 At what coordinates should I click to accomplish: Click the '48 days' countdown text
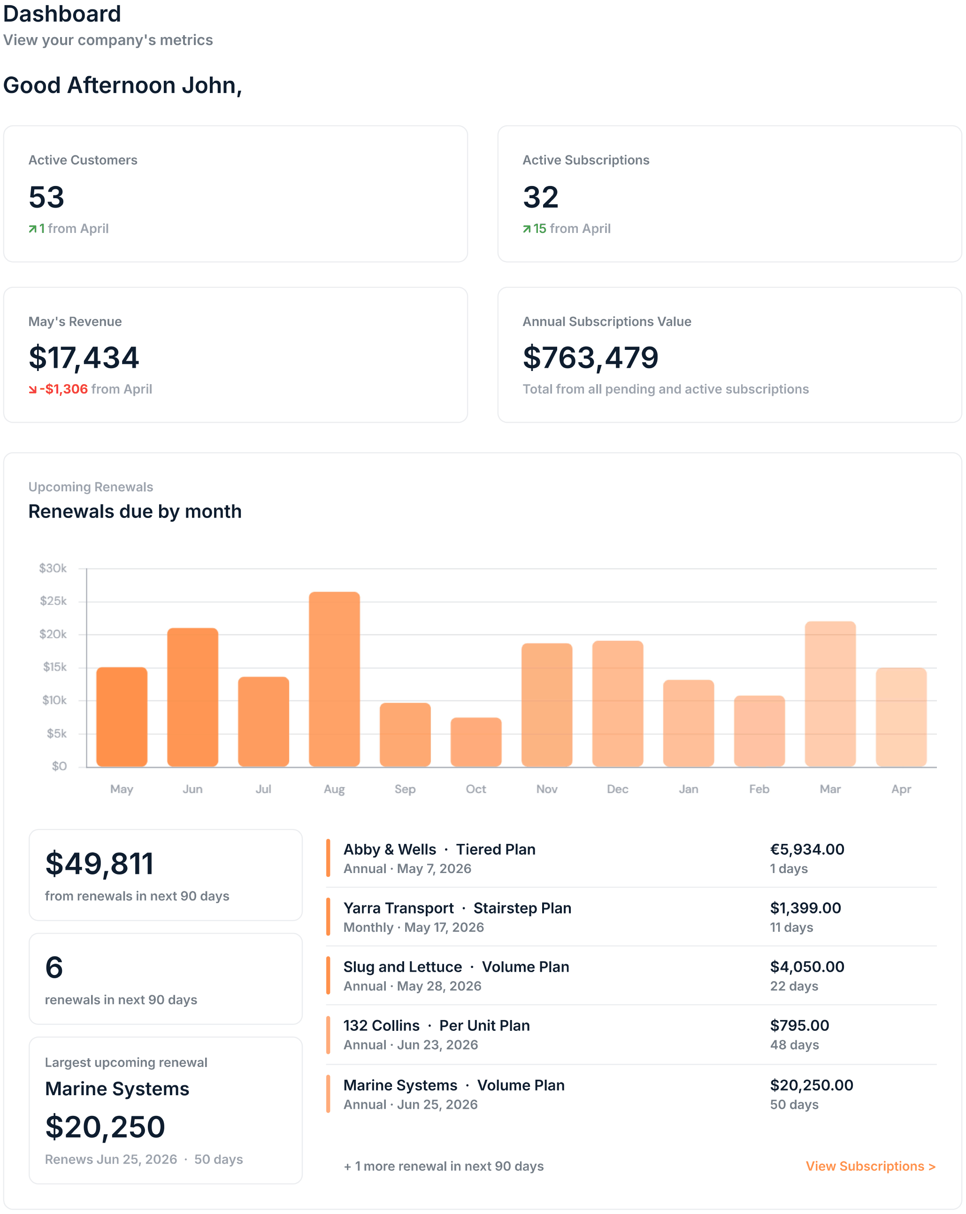794,1044
